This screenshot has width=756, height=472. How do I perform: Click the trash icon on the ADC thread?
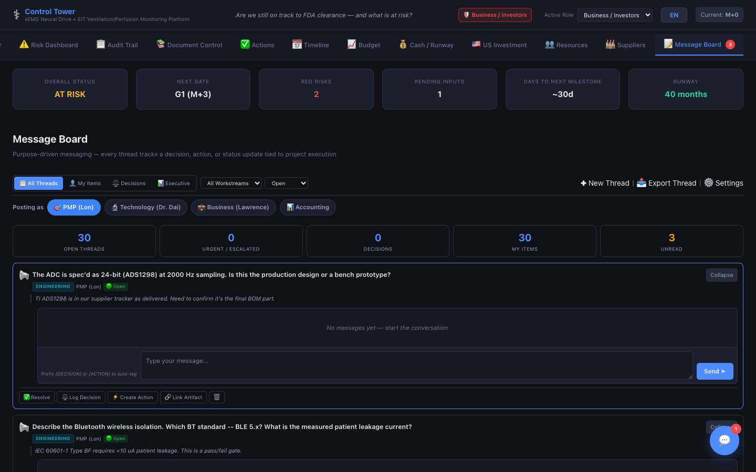pos(216,397)
